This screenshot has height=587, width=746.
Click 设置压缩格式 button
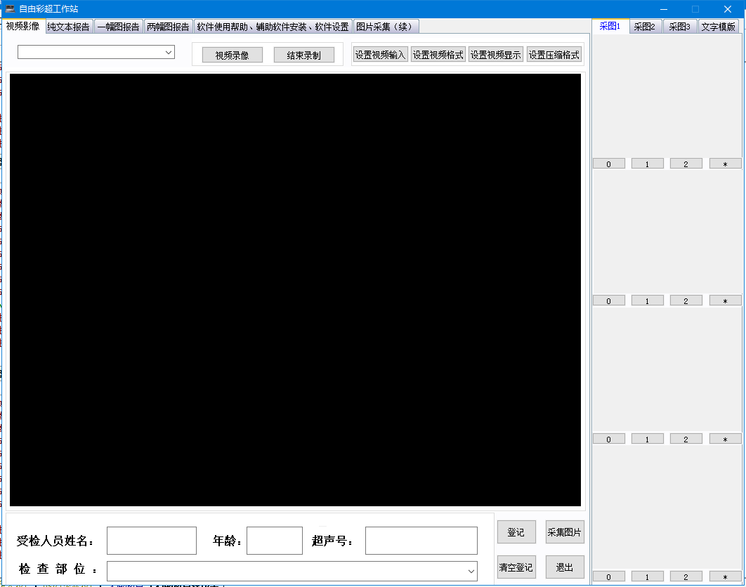(554, 55)
